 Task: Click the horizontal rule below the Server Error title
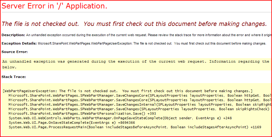[x=136, y=12]
